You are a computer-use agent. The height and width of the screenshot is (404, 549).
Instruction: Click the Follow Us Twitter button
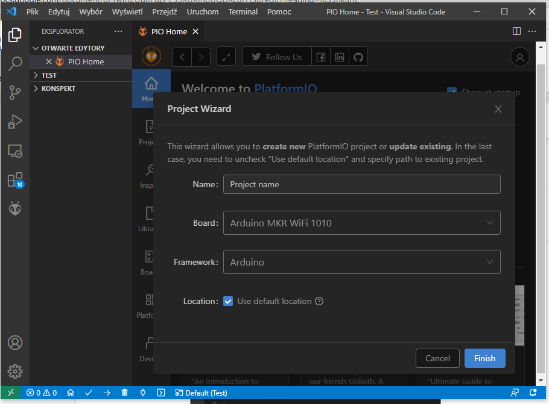pos(276,57)
